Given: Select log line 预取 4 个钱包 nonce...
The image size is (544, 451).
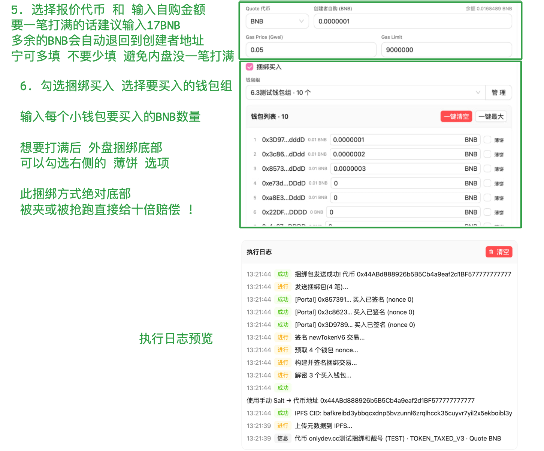Looking at the screenshot, I should click(x=302, y=350).
